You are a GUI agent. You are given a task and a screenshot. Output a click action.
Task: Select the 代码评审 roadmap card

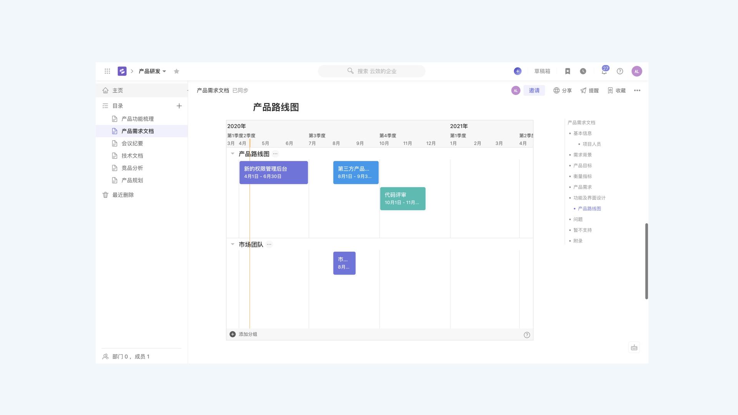(403, 199)
